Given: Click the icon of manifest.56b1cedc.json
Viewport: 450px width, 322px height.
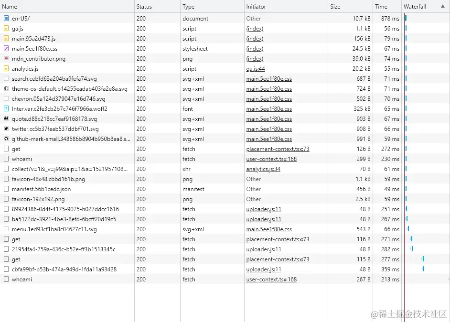Looking at the screenshot, I should tap(6, 189).
